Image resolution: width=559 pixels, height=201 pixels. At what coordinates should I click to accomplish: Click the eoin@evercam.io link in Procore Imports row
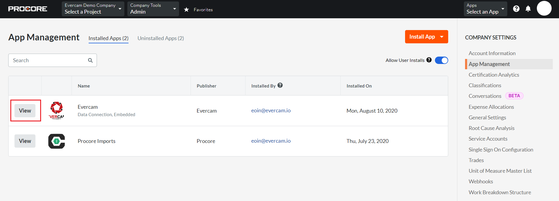[x=271, y=141]
